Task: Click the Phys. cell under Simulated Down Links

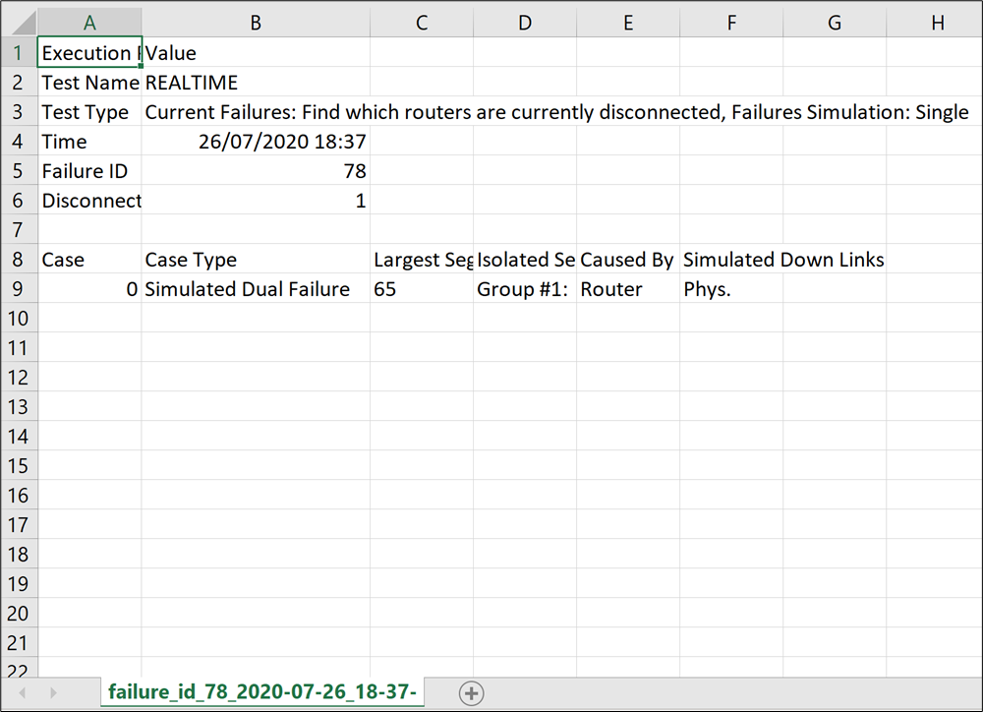Action: pyautogui.click(x=730, y=288)
